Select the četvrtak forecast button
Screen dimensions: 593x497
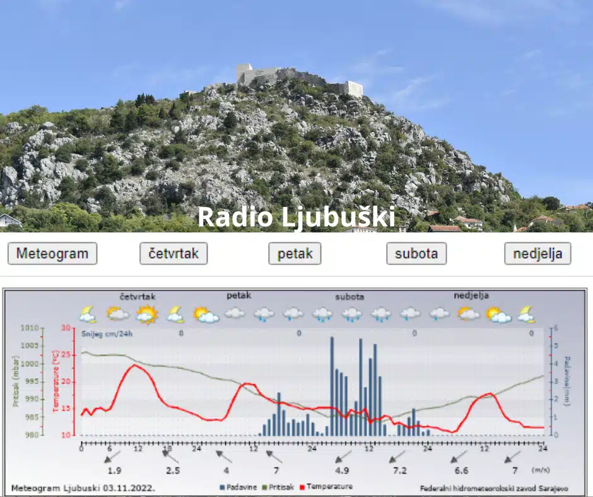pos(173,254)
